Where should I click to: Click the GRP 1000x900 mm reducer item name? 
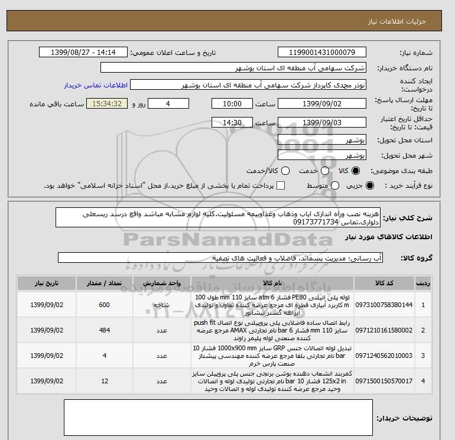[272, 356]
